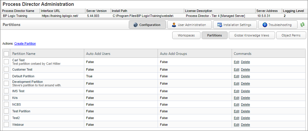Image resolution: width=308 pixels, height=131 pixels.
Task: Delete the Test2 partition
Action: (x=245, y=118)
